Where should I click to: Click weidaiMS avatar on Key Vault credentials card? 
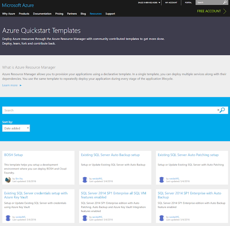(8, 218)
